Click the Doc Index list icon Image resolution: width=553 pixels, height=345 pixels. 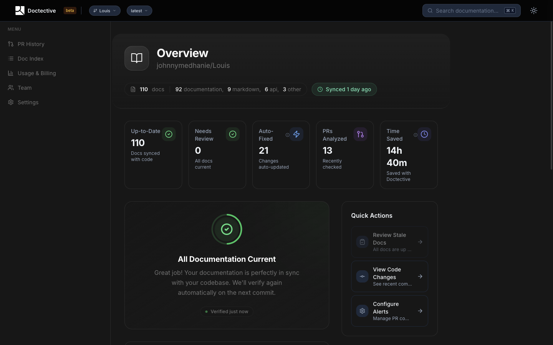[11, 59]
